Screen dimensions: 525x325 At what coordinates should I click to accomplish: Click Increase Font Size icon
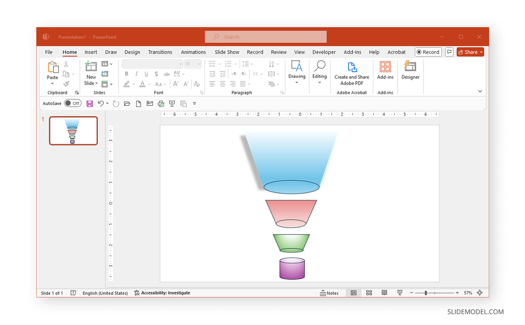click(x=176, y=84)
